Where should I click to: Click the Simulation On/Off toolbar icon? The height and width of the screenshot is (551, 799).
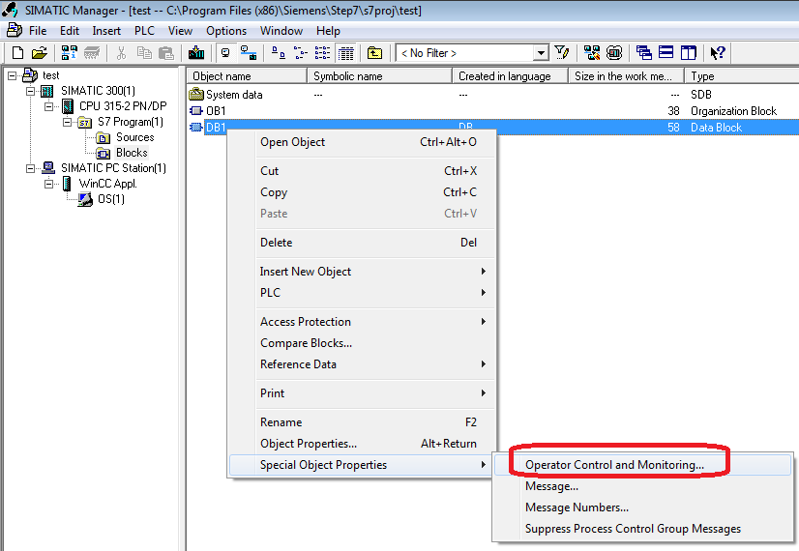(614, 53)
